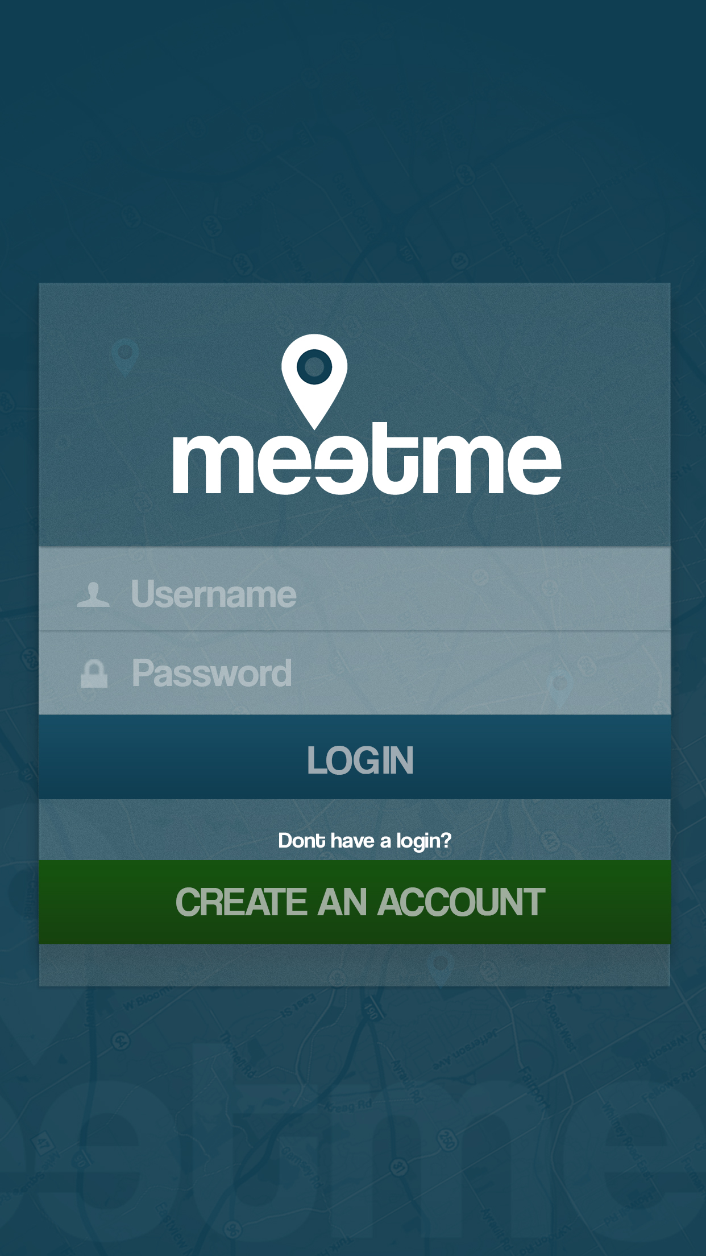Focus the Password input field
Image resolution: width=706 pixels, height=1256 pixels.
click(x=355, y=673)
